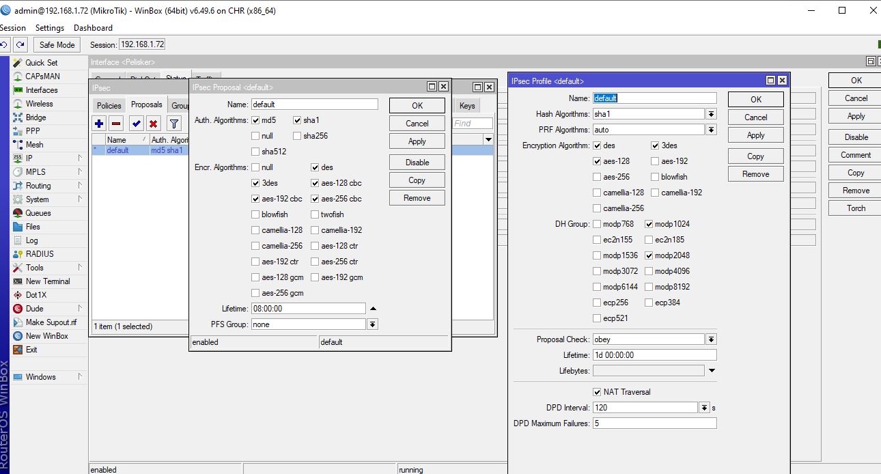Open Bridge sidebar entry
Screen dimensions: 881x474
(x=36, y=117)
